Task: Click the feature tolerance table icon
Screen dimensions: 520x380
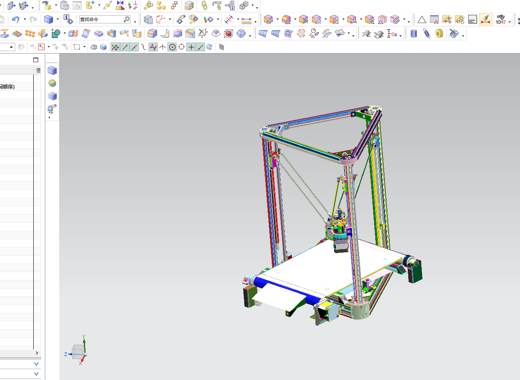Action: 434,19
